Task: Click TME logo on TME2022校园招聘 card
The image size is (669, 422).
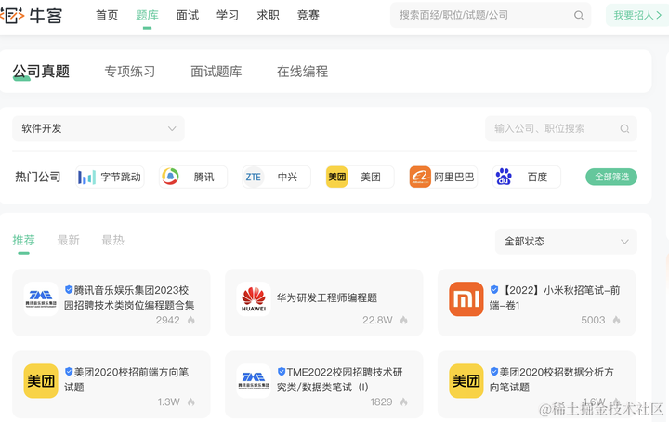Action: coord(254,380)
